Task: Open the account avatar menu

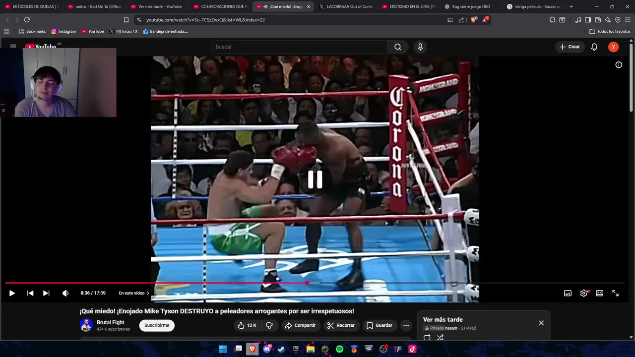Action: pos(614,47)
